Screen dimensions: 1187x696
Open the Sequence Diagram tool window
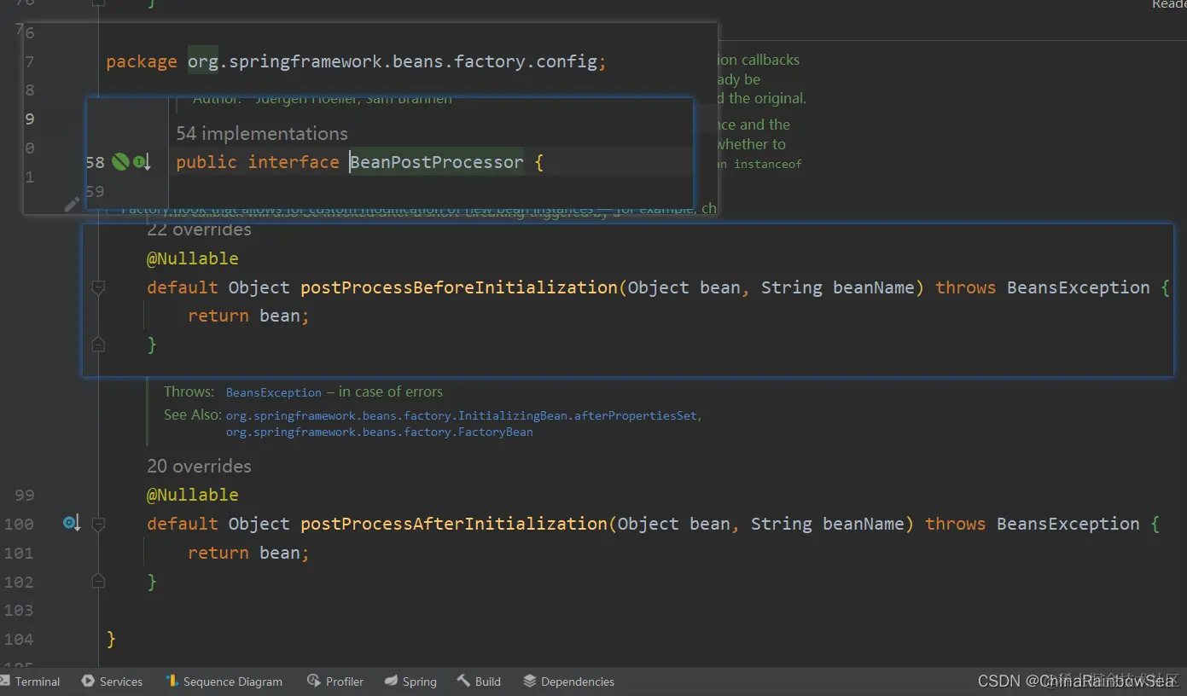[x=224, y=681]
